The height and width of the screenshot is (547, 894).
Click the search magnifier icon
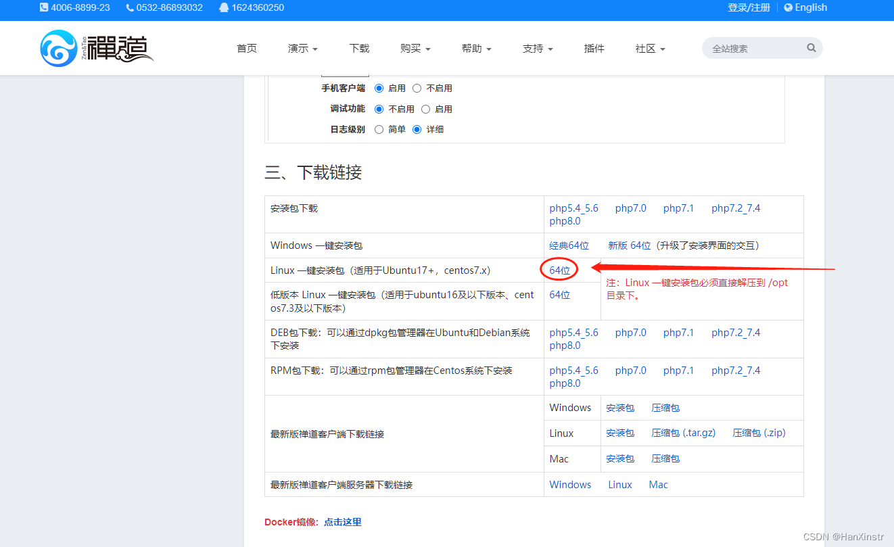(811, 48)
